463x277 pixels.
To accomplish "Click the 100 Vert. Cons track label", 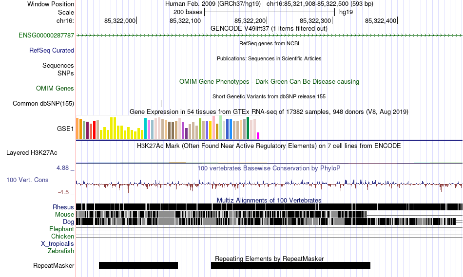I will (27, 180).
